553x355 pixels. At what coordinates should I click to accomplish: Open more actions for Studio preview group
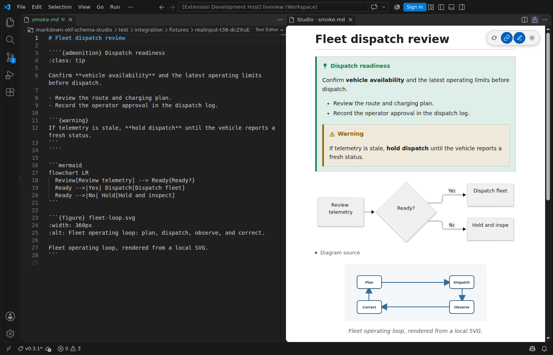click(x=545, y=20)
